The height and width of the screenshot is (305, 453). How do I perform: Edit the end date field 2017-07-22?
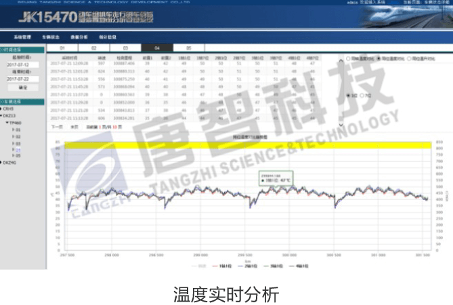[x=22, y=79]
